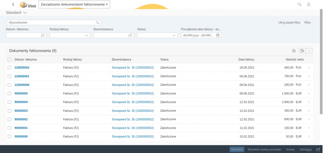
Task: Click the table settings gear icon
Action: 294,51
